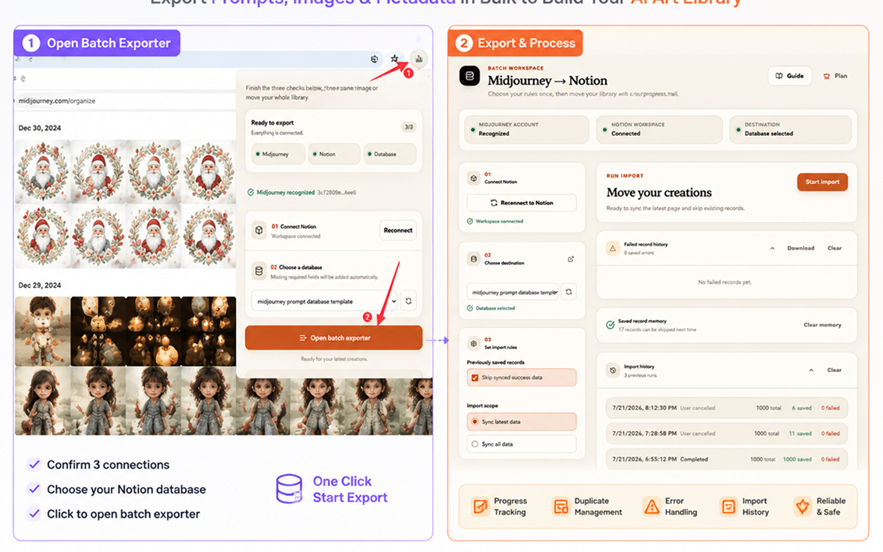Click Reconnect to Notion
Image resolution: width=883 pixels, height=552 pixels.
(522, 203)
